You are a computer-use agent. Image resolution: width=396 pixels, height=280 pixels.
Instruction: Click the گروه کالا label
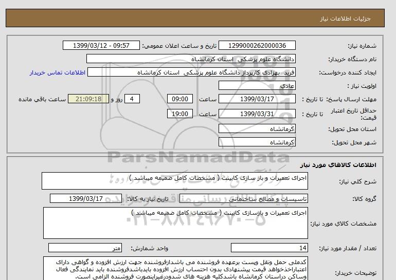coord(364,199)
